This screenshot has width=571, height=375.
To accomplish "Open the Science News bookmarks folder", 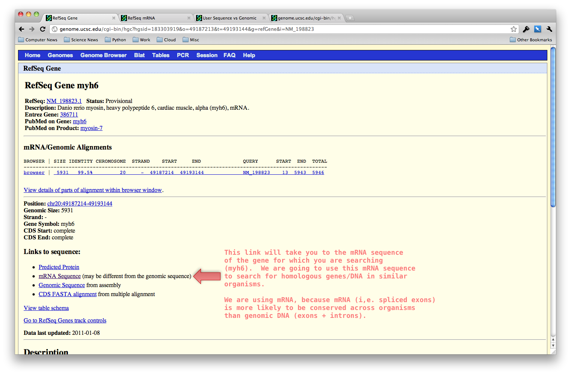I will click(81, 40).
